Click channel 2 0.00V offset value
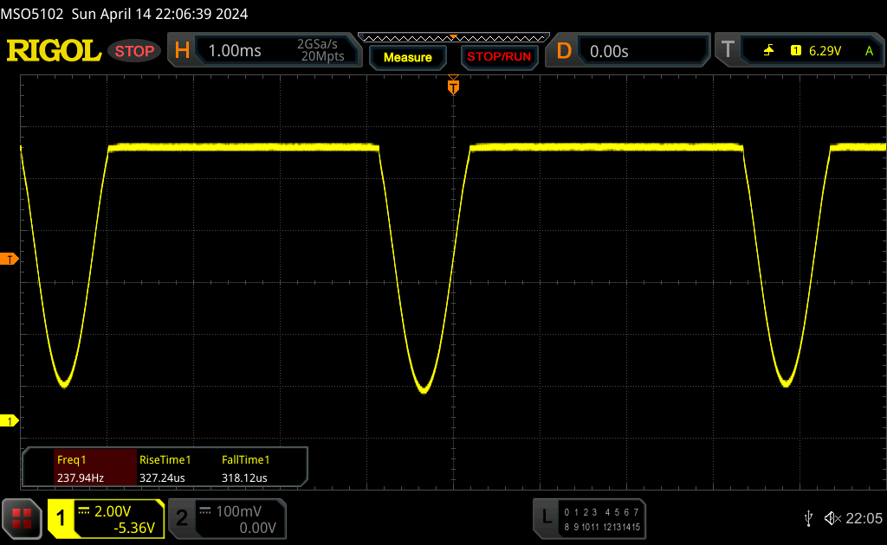 pos(257,528)
